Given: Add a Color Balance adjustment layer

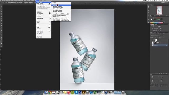Looking at the screenshot, I should [154, 29].
